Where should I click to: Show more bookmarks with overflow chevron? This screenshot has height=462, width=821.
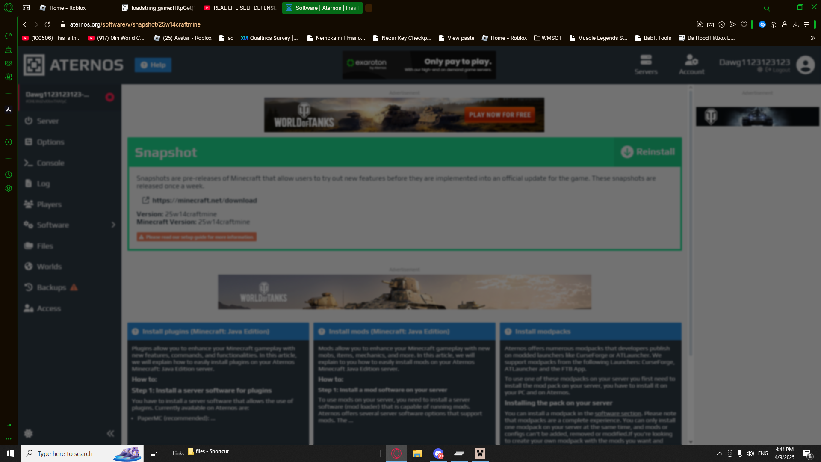click(x=812, y=38)
